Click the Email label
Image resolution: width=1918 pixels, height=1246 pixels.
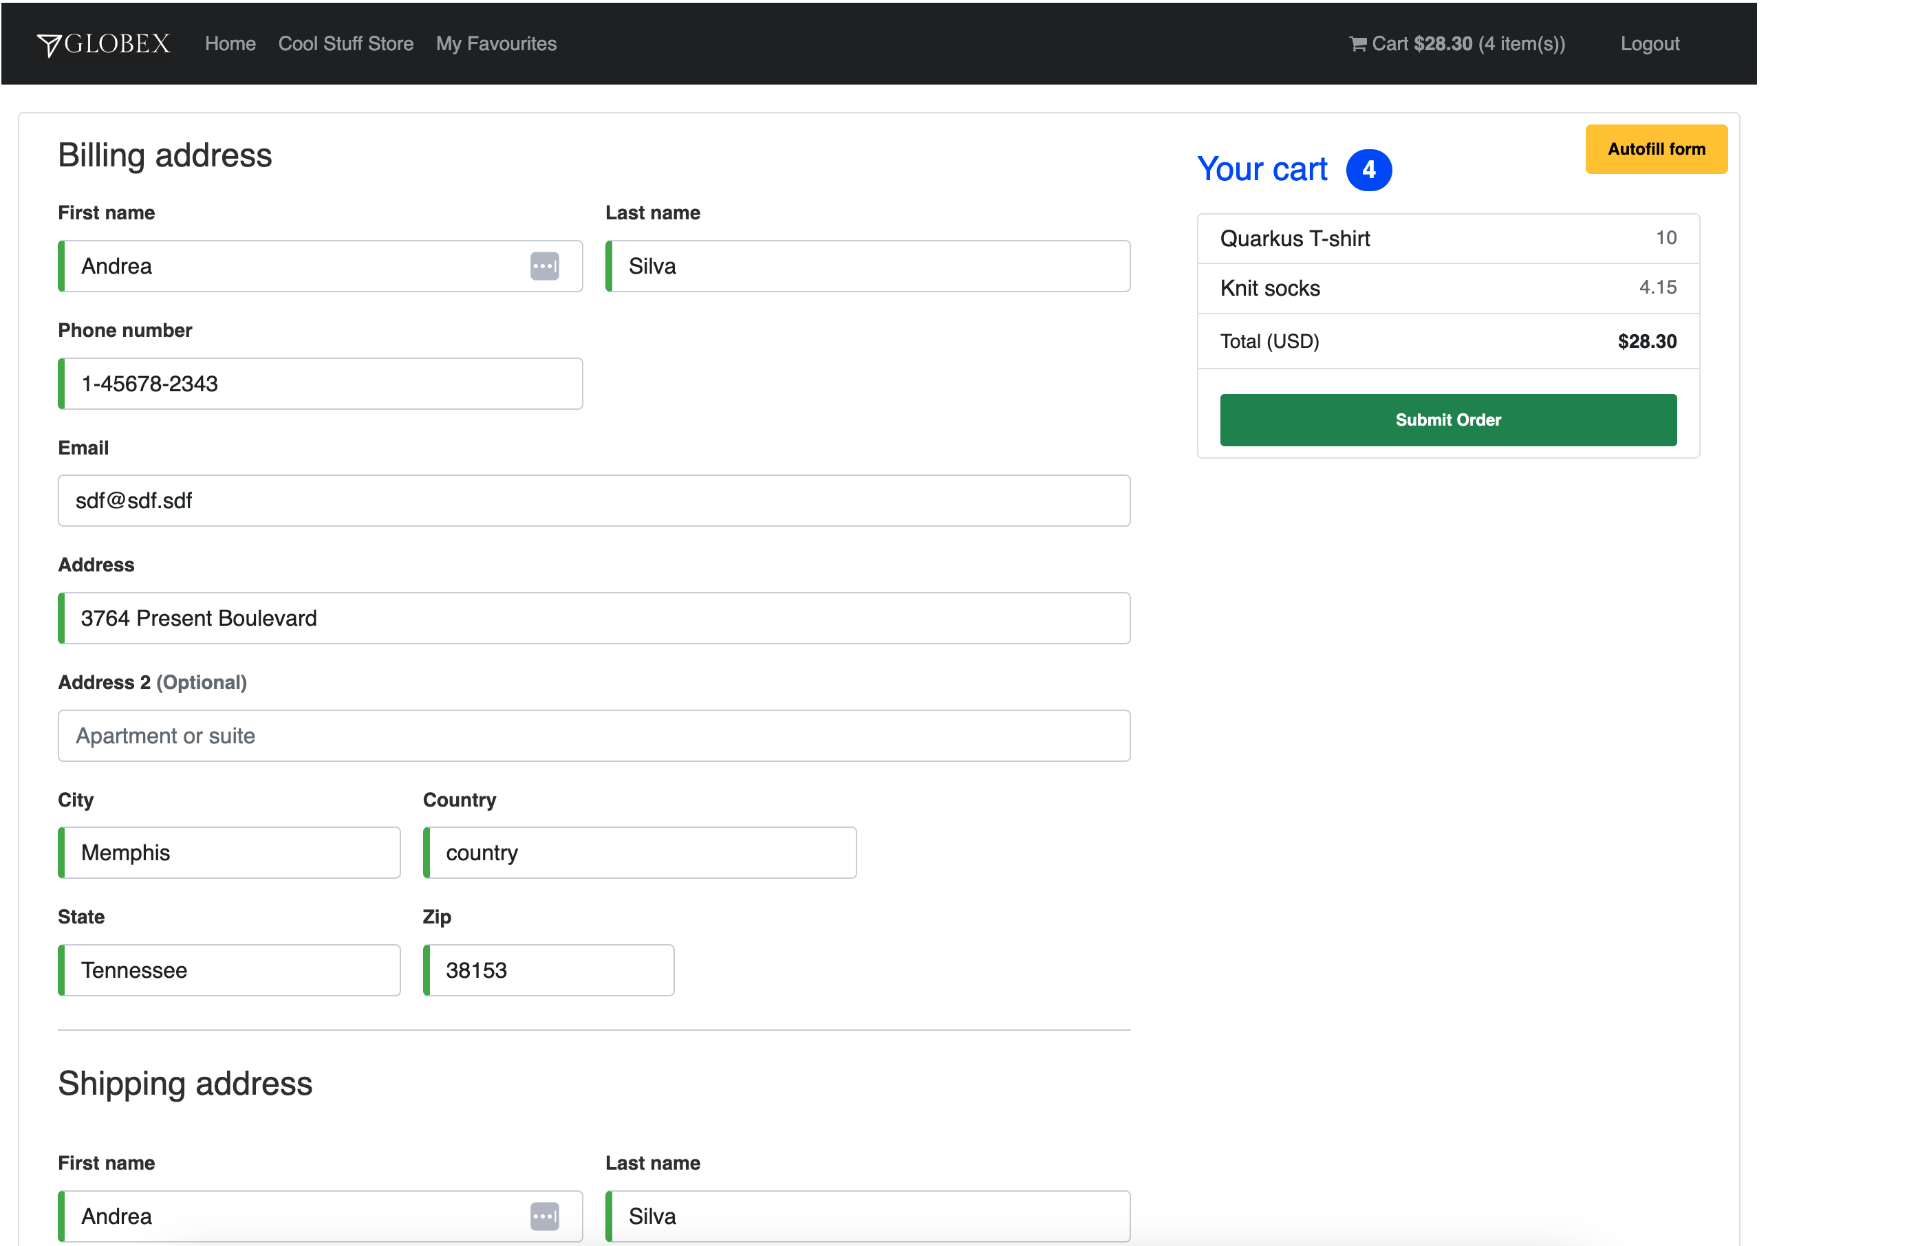pyautogui.click(x=83, y=448)
